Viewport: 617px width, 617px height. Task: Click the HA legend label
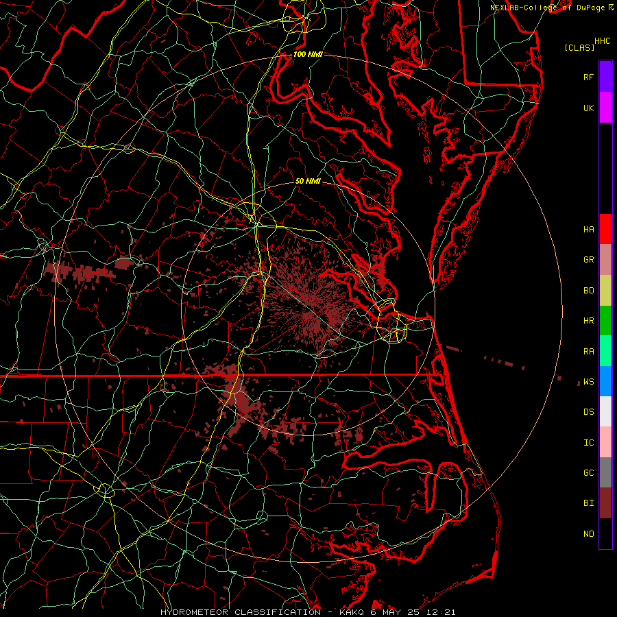point(588,229)
